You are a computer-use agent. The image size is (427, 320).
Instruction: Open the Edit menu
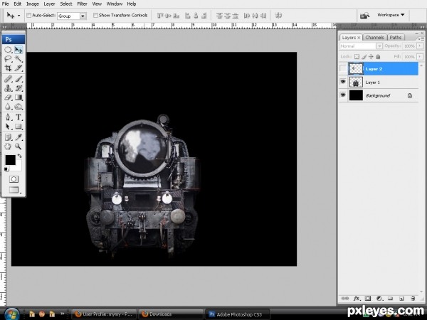(18, 4)
